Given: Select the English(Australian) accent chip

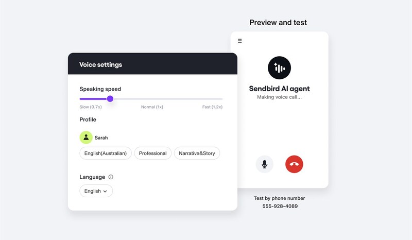Looking at the screenshot, I should click(x=105, y=153).
